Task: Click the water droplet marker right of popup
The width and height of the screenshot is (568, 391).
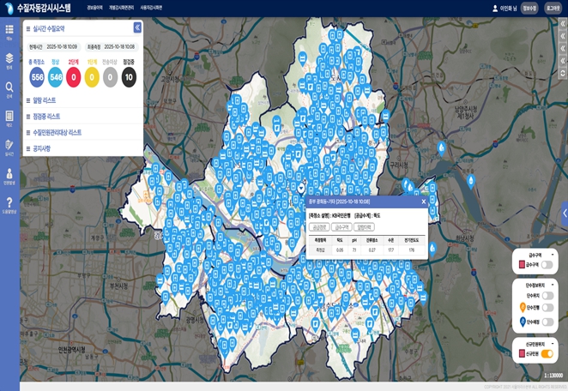Action: point(432,248)
